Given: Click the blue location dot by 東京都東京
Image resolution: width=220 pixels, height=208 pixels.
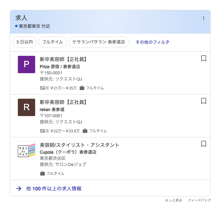Looking at the screenshot, I should click(16, 26).
